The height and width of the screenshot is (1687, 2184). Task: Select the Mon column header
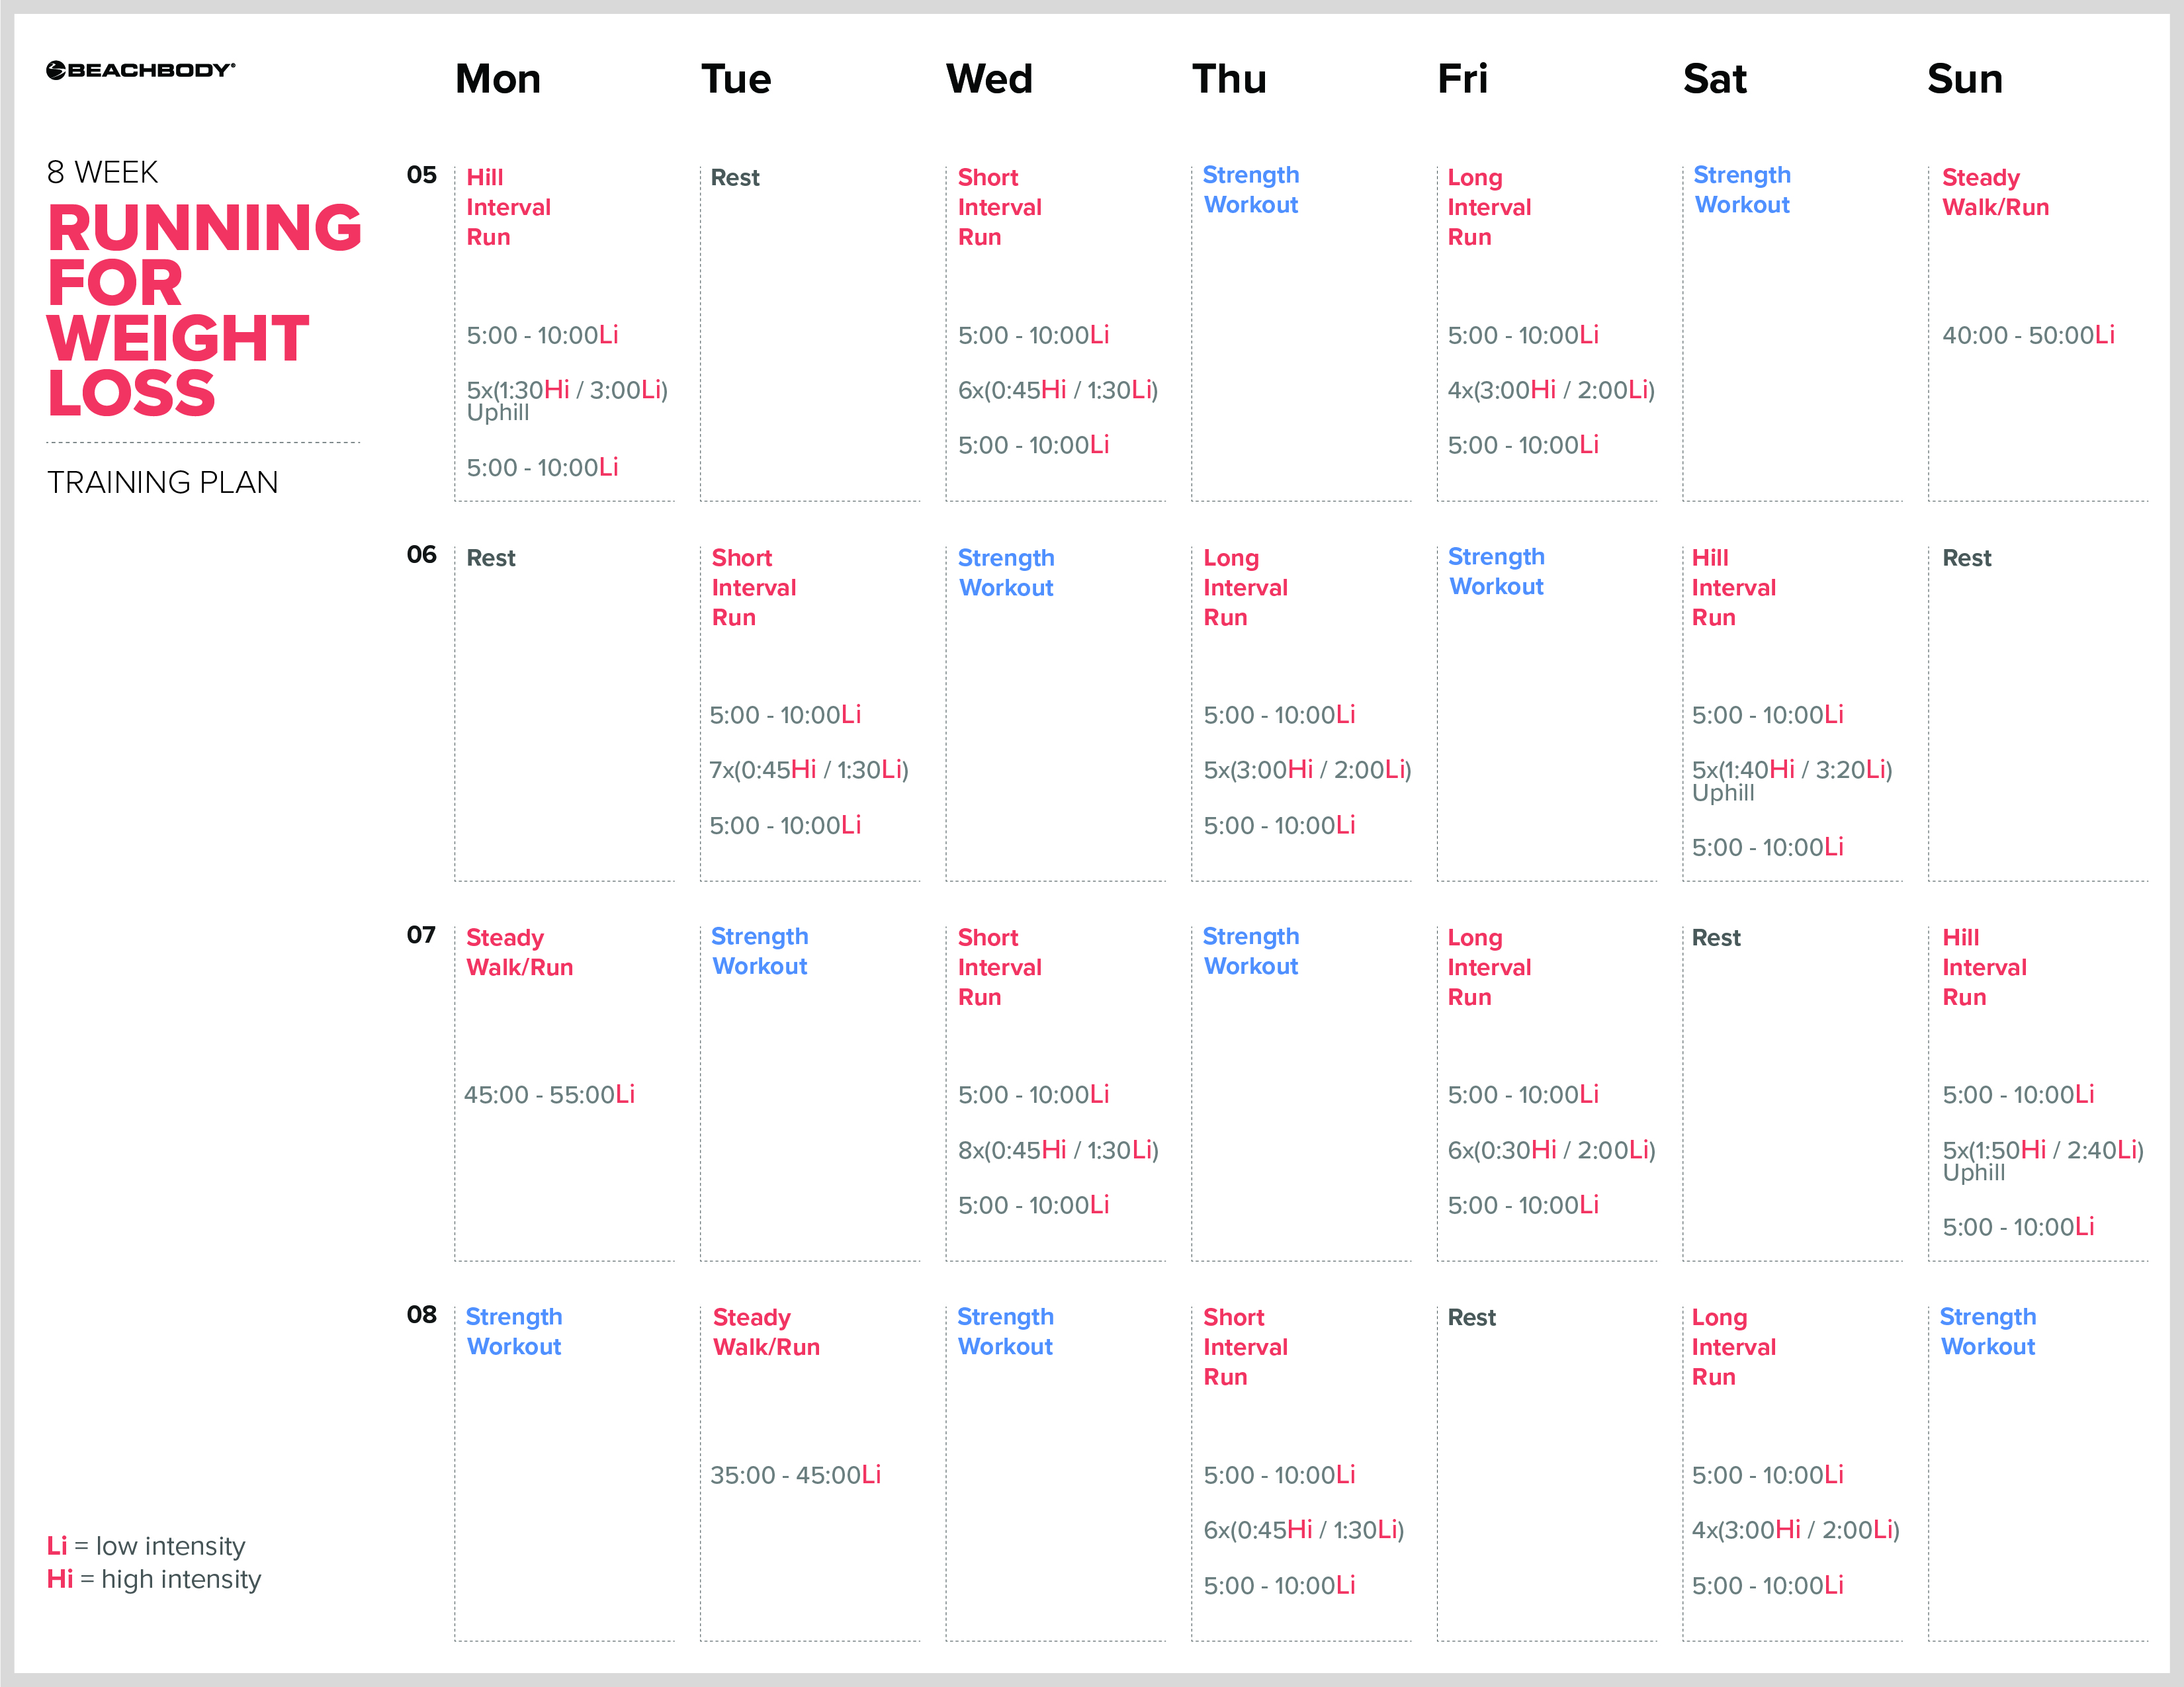pyautogui.click(x=498, y=79)
